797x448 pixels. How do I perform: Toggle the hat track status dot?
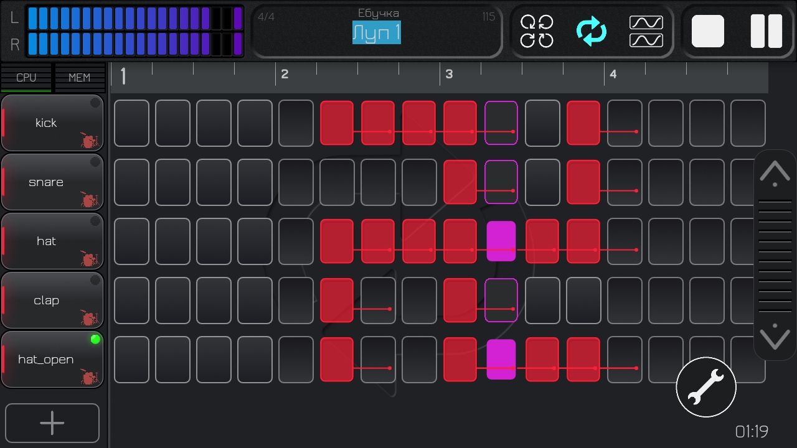(x=95, y=222)
